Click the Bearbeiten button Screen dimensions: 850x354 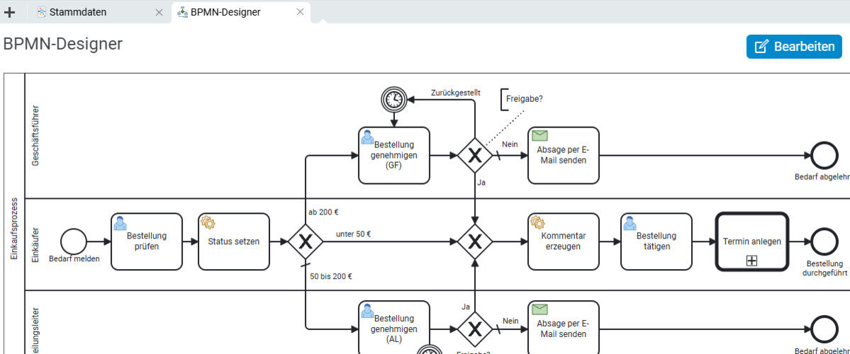[x=794, y=47]
